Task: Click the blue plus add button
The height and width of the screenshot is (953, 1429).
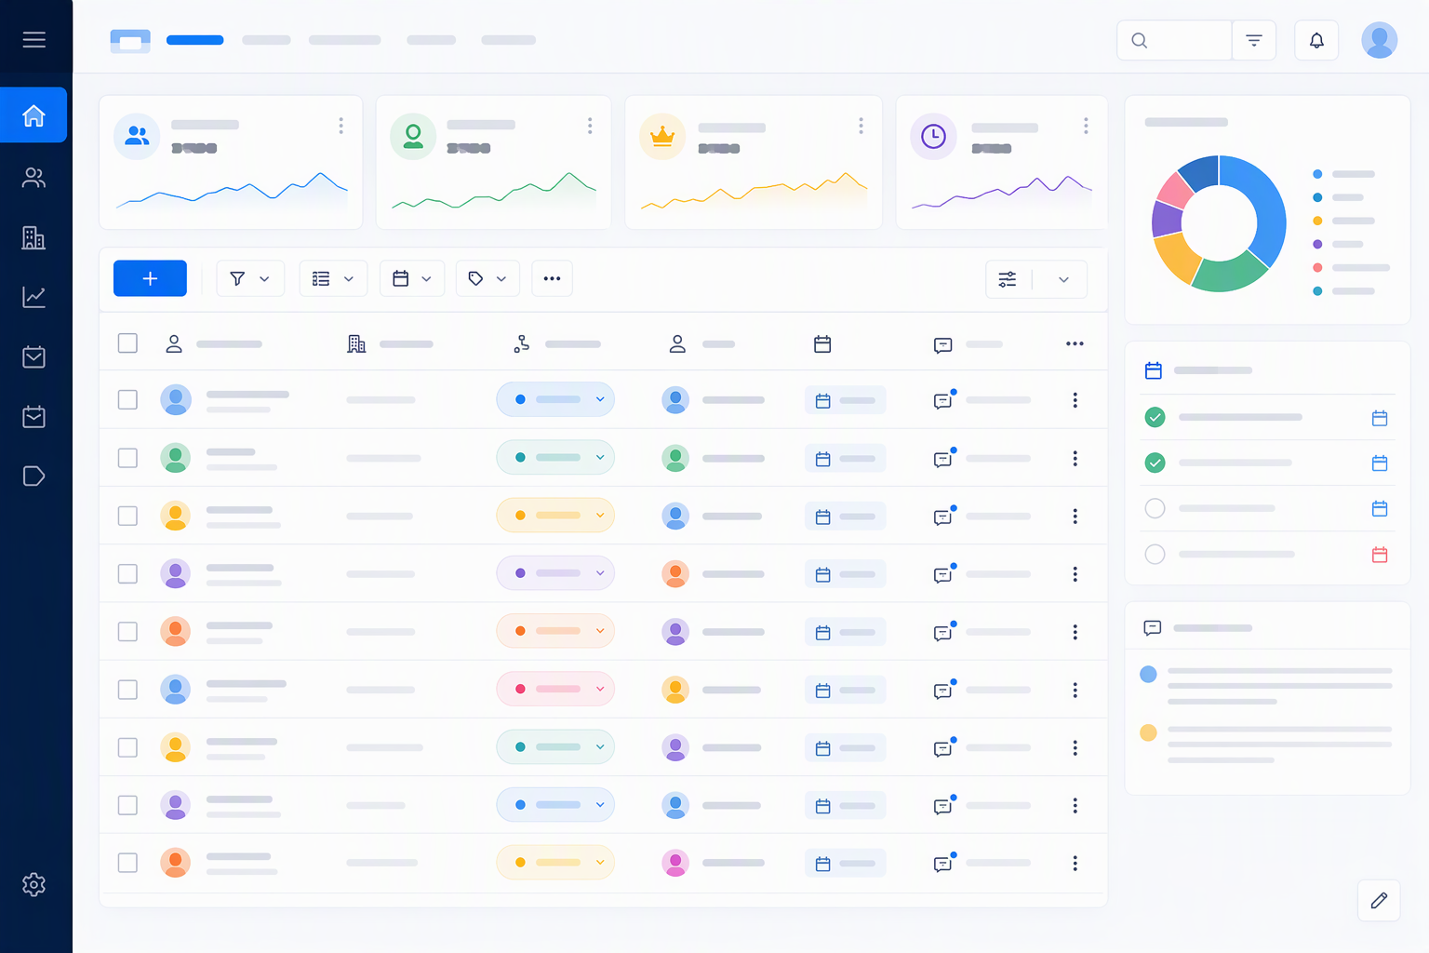Action: coord(150,278)
